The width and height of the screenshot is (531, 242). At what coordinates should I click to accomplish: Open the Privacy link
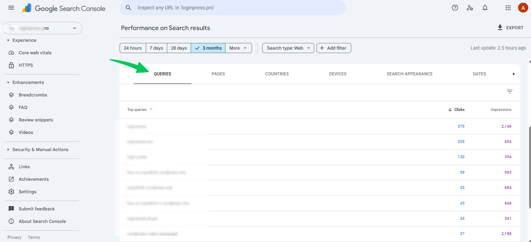tap(14, 237)
